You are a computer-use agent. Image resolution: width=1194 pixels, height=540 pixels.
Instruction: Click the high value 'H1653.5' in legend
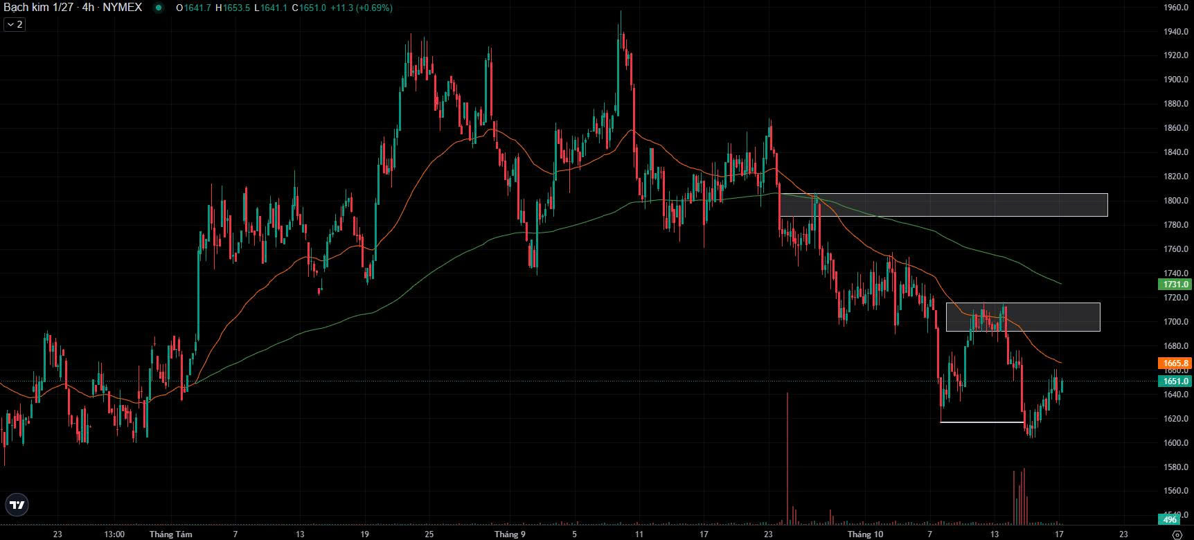pyautogui.click(x=233, y=8)
